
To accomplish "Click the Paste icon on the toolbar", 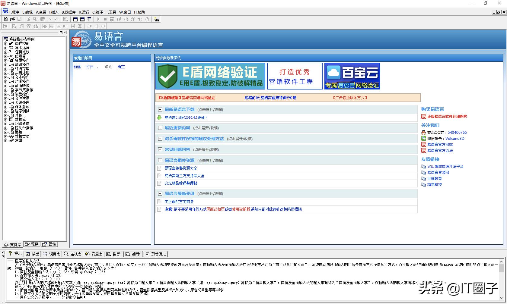I will coord(43,19).
